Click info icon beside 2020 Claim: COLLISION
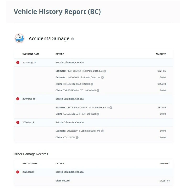Screen dimensions: 180x189 point(77,138)
